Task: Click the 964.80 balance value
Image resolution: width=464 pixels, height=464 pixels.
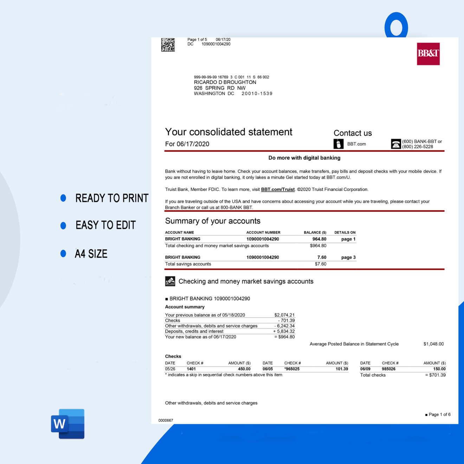Action: tap(319, 239)
